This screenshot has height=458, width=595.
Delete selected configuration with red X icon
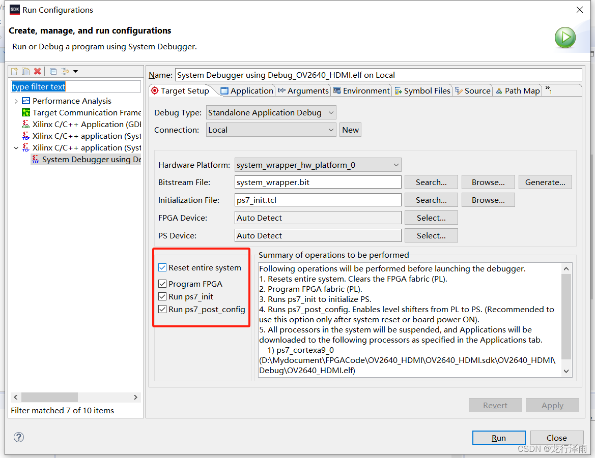click(x=37, y=71)
